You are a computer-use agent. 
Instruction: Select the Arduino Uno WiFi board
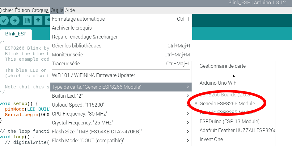(218, 83)
